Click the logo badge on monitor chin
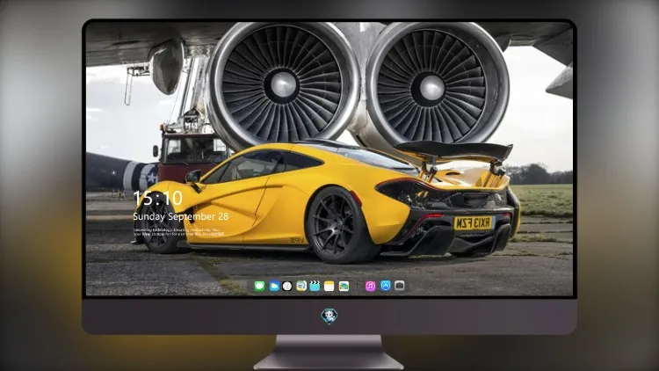This screenshot has height=371, width=659. pyautogui.click(x=329, y=316)
